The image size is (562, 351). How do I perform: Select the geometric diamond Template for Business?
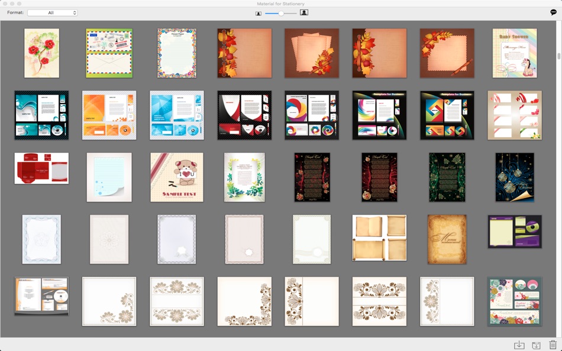(447, 115)
